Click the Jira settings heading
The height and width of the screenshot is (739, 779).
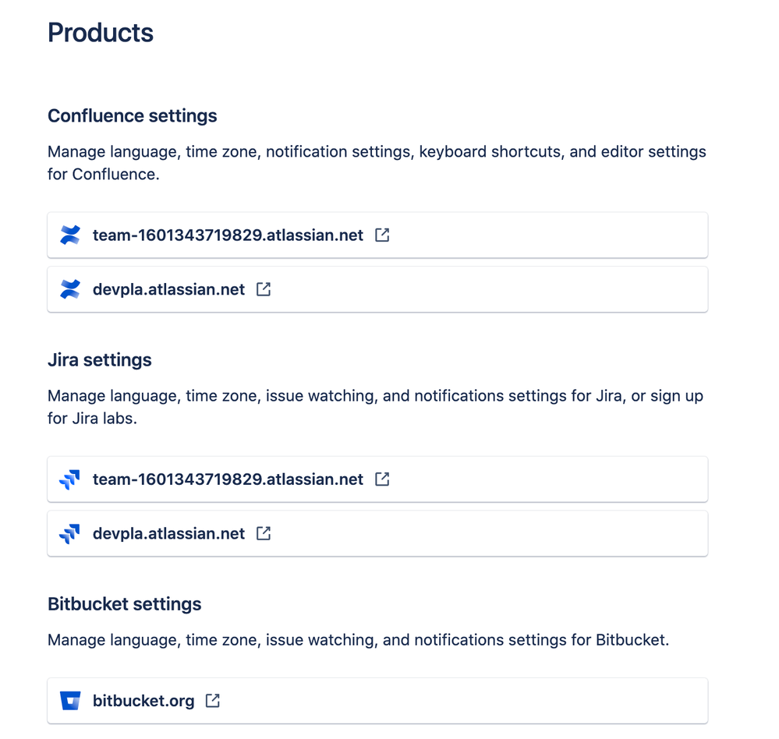pyautogui.click(x=99, y=359)
